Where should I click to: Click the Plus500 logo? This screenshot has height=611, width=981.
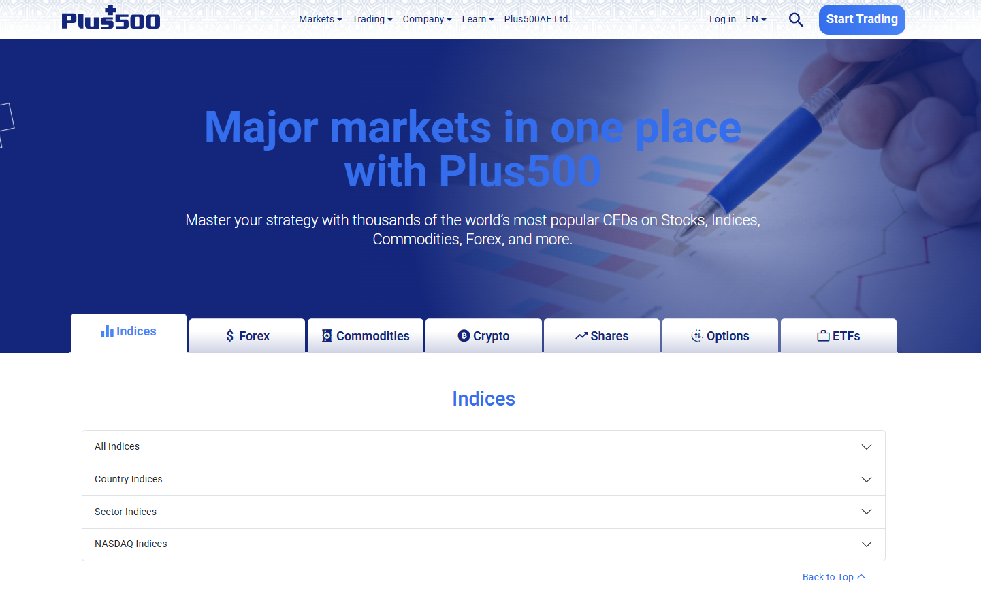111,18
